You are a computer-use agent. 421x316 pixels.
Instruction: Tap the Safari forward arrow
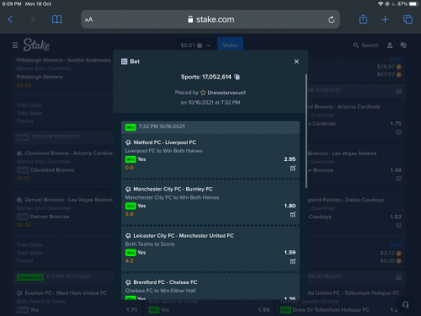[x=33, y=19]
